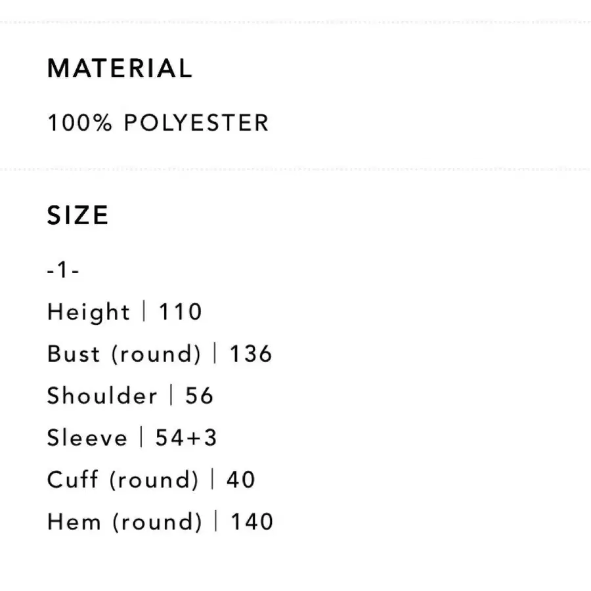Click the Shoulder label
This screenshot has height=591, width=591.
coord(102,396)
